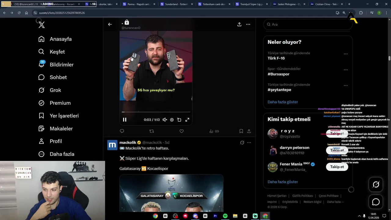Open more options for #şeytantepe trend
This screenshot has width=391, height=220.
click(x=345, y=86)
